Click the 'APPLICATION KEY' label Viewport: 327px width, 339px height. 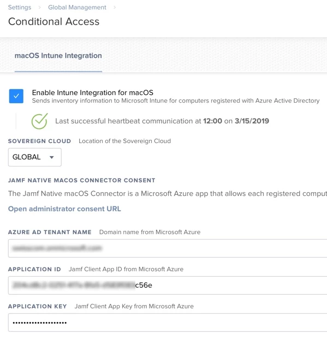pos(37,306)
